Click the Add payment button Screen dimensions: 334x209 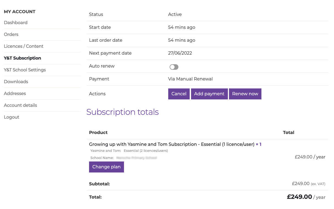pyautogui.click(x=209, y=94)
